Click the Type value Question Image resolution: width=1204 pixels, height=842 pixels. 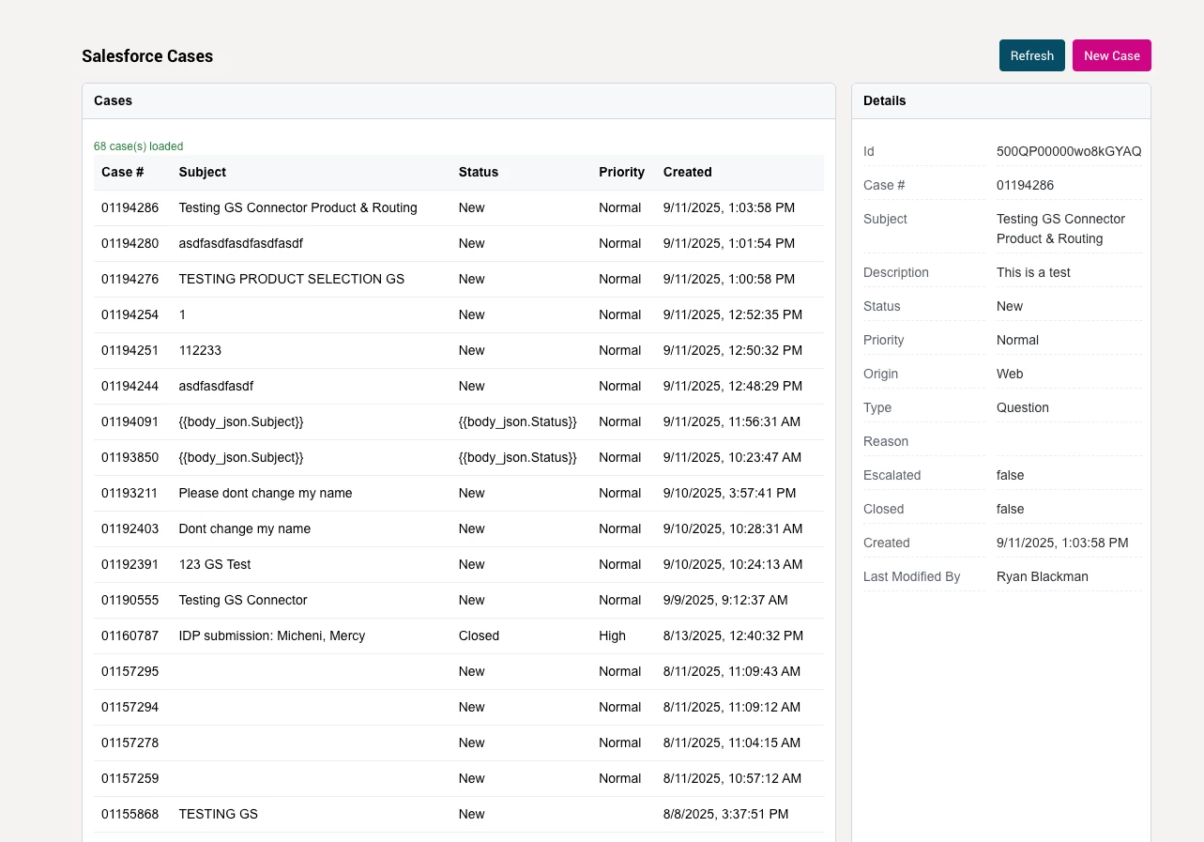tap(1023, 407)
